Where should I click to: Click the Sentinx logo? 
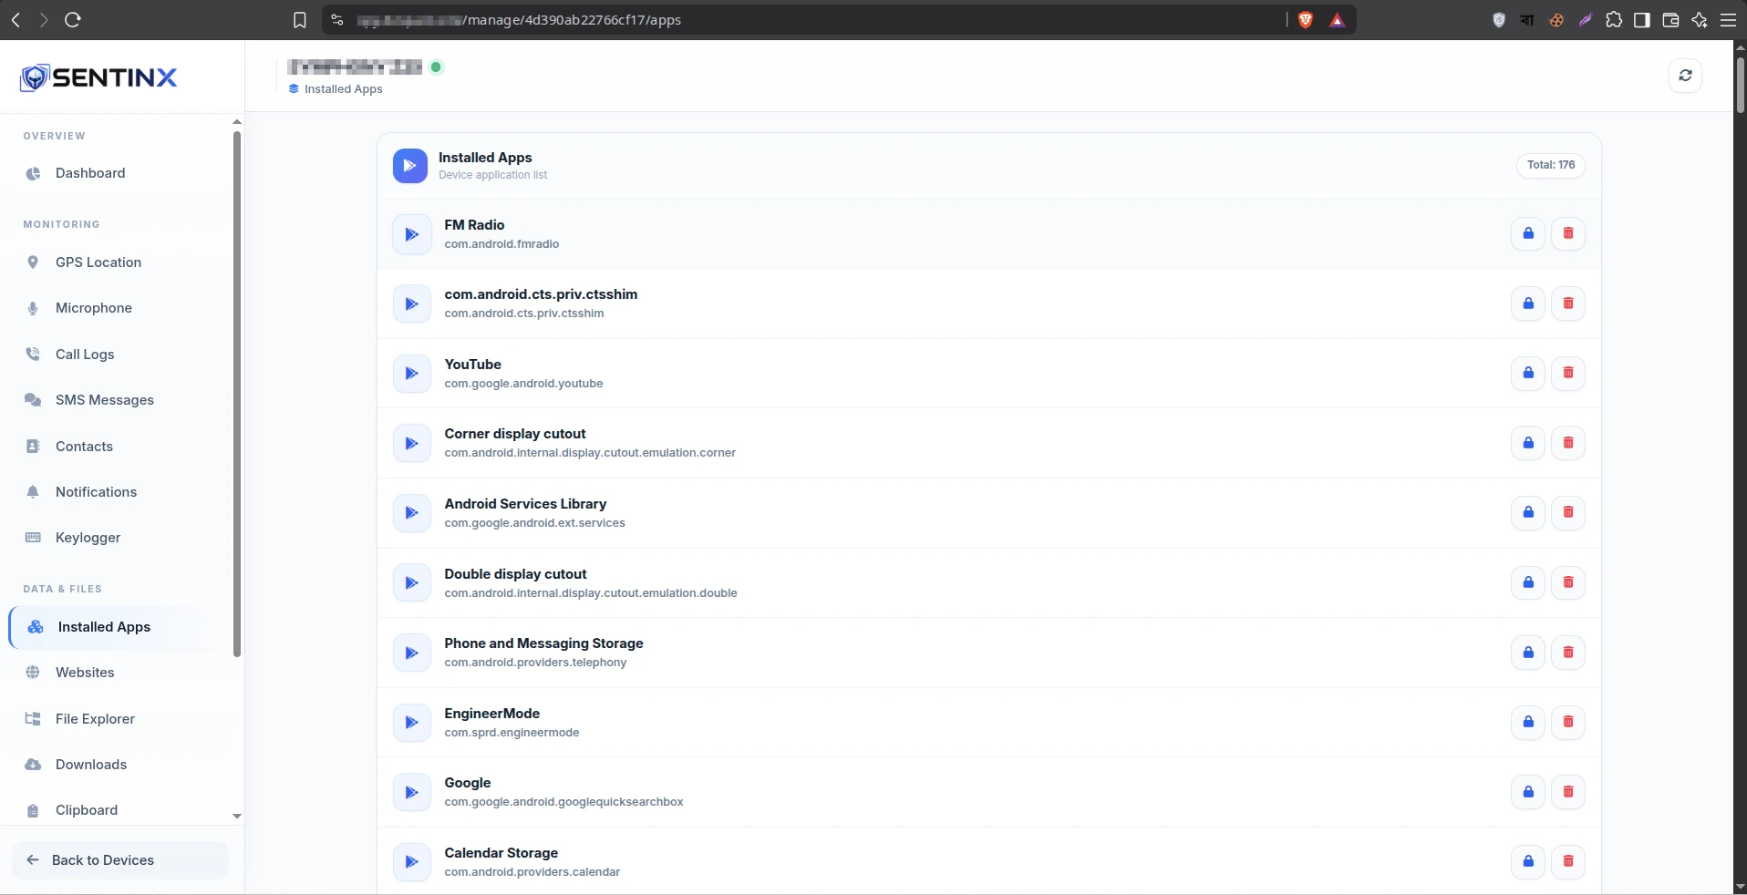[98, 77]
